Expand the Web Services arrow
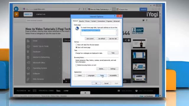The height and width of the screenshot is (106, 189). [60, 79]
